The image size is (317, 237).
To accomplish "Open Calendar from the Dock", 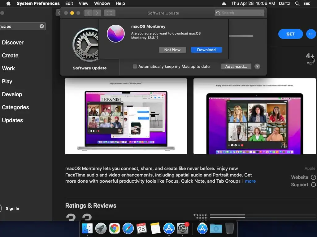I will point(141,229).
